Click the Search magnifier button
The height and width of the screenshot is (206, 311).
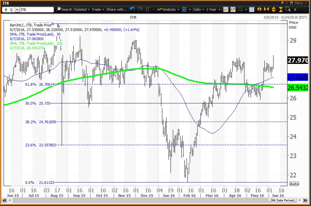point(64,9)
